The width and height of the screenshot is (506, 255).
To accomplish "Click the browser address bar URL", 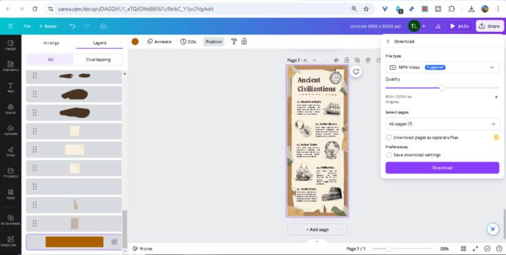I will click(135, 9).
